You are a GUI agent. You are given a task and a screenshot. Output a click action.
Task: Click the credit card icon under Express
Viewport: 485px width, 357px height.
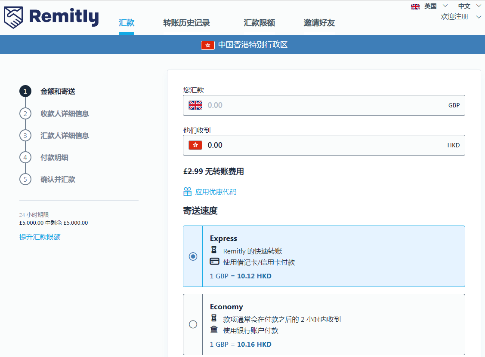[214, 262]
